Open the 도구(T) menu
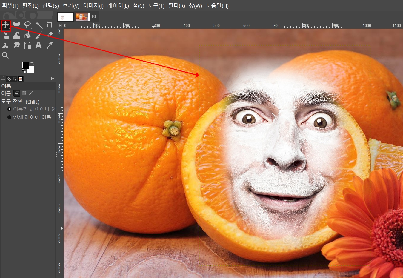Screen dimensions: 403x278 [x=156, y=6]
